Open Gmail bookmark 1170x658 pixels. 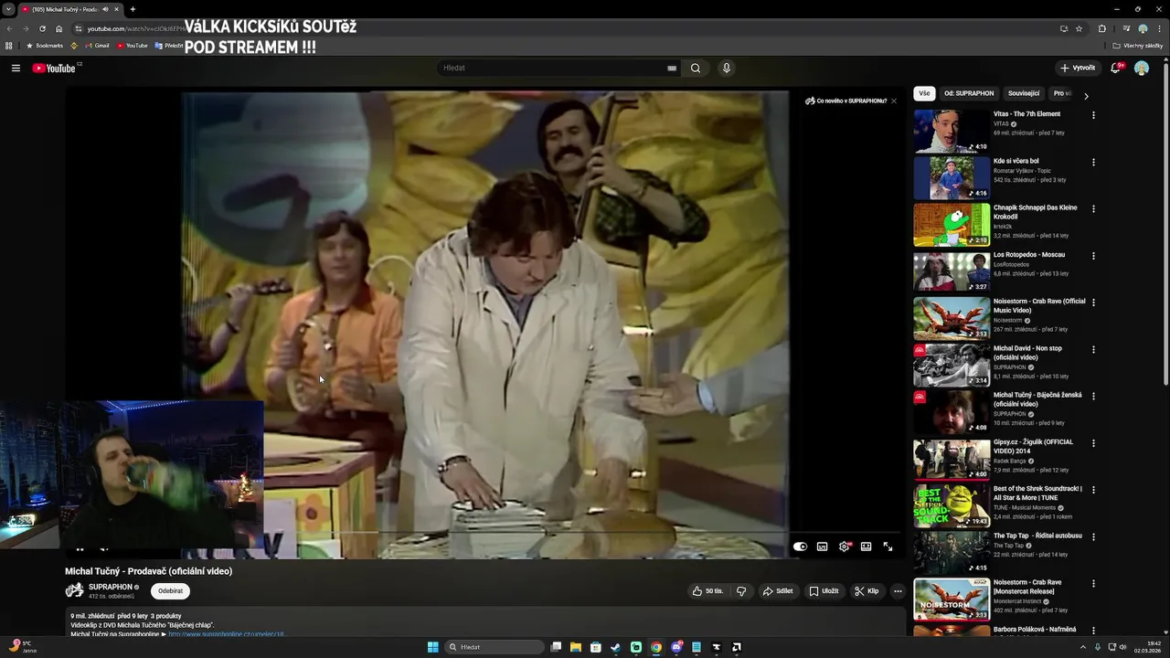(x=97, y=46)
